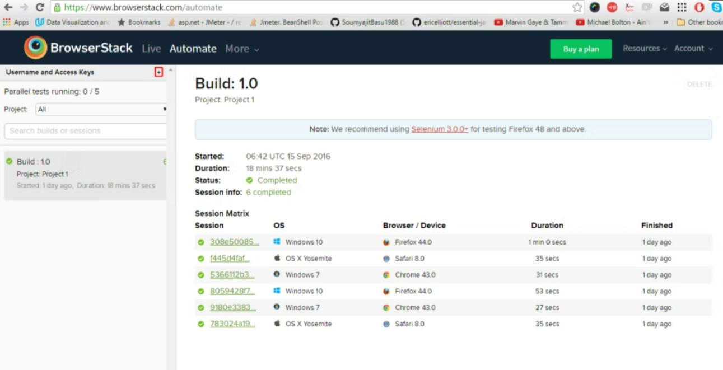Click the green check icon beside Build : 1.0

click(x=9, y=162)
